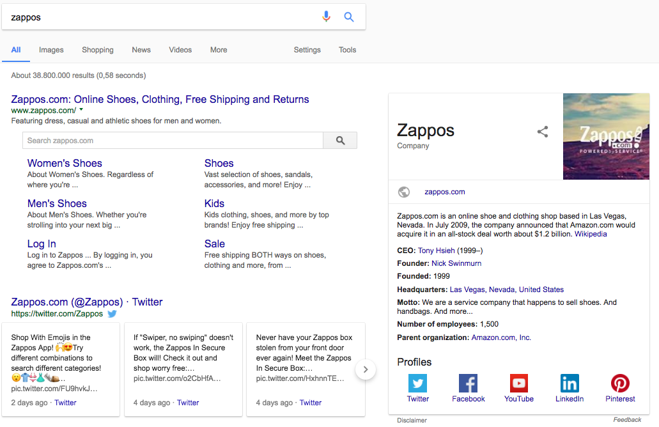The height and width of the screenshot is (427, 659).
Task: Open the Facebook profile icon
Action: [468, 383]
